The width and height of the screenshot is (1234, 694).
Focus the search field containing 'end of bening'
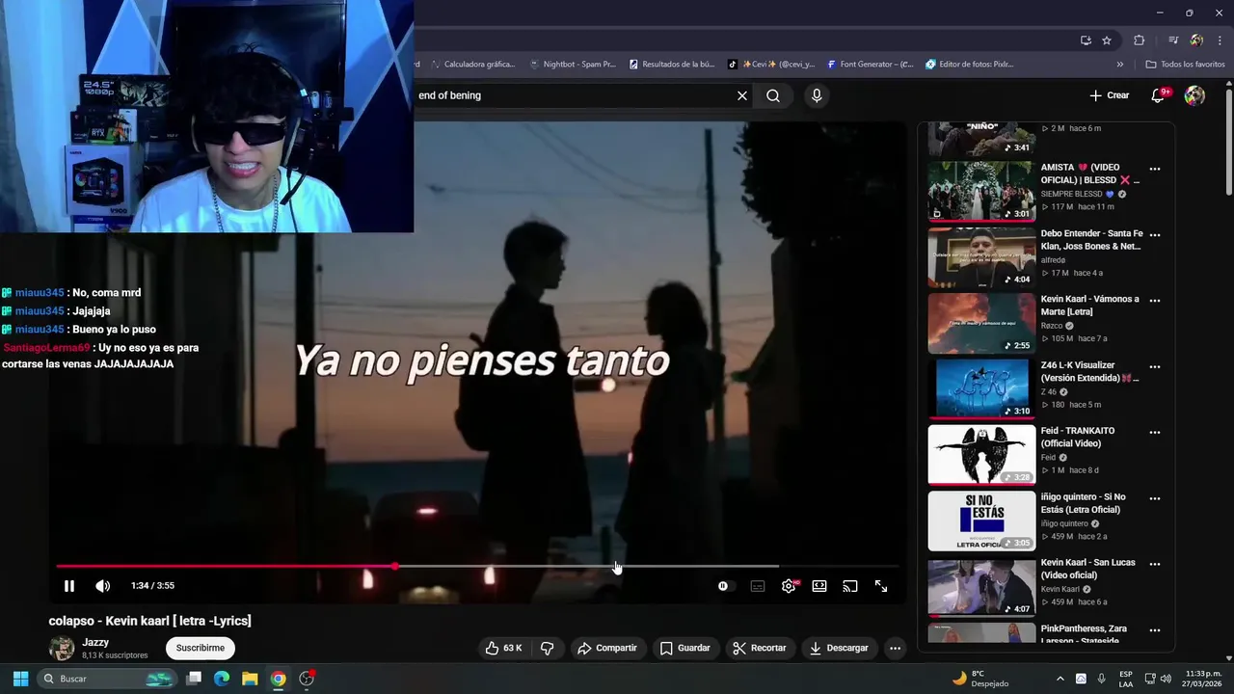pyautogui.click(x=574, y=95)
